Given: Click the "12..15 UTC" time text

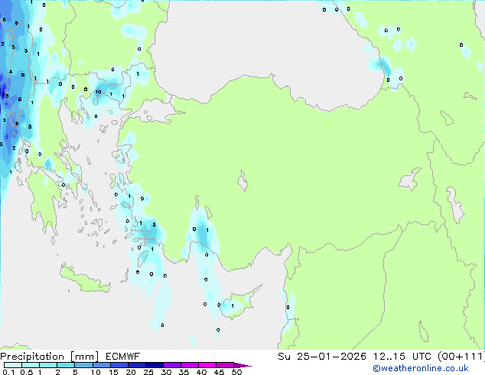Looking at the screenshot, I should pos(402,357).
